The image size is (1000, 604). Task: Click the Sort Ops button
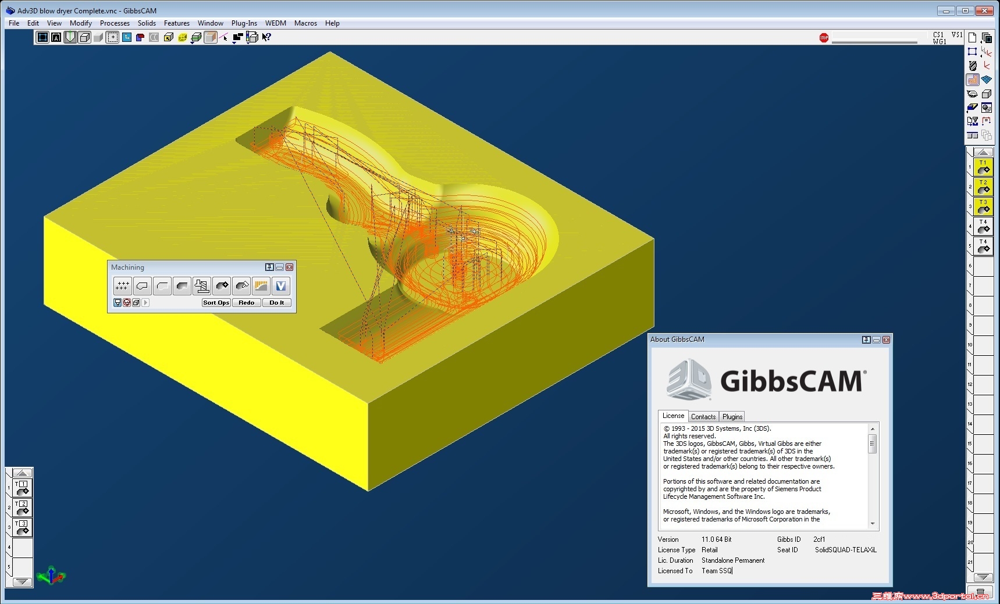[216, 303]
